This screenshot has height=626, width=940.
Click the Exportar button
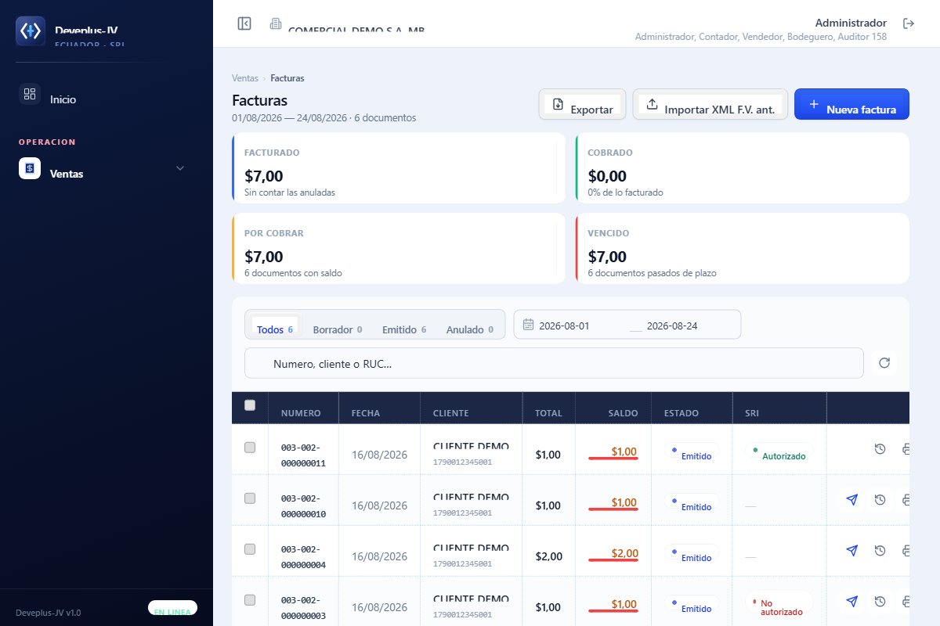coord(582,104)
